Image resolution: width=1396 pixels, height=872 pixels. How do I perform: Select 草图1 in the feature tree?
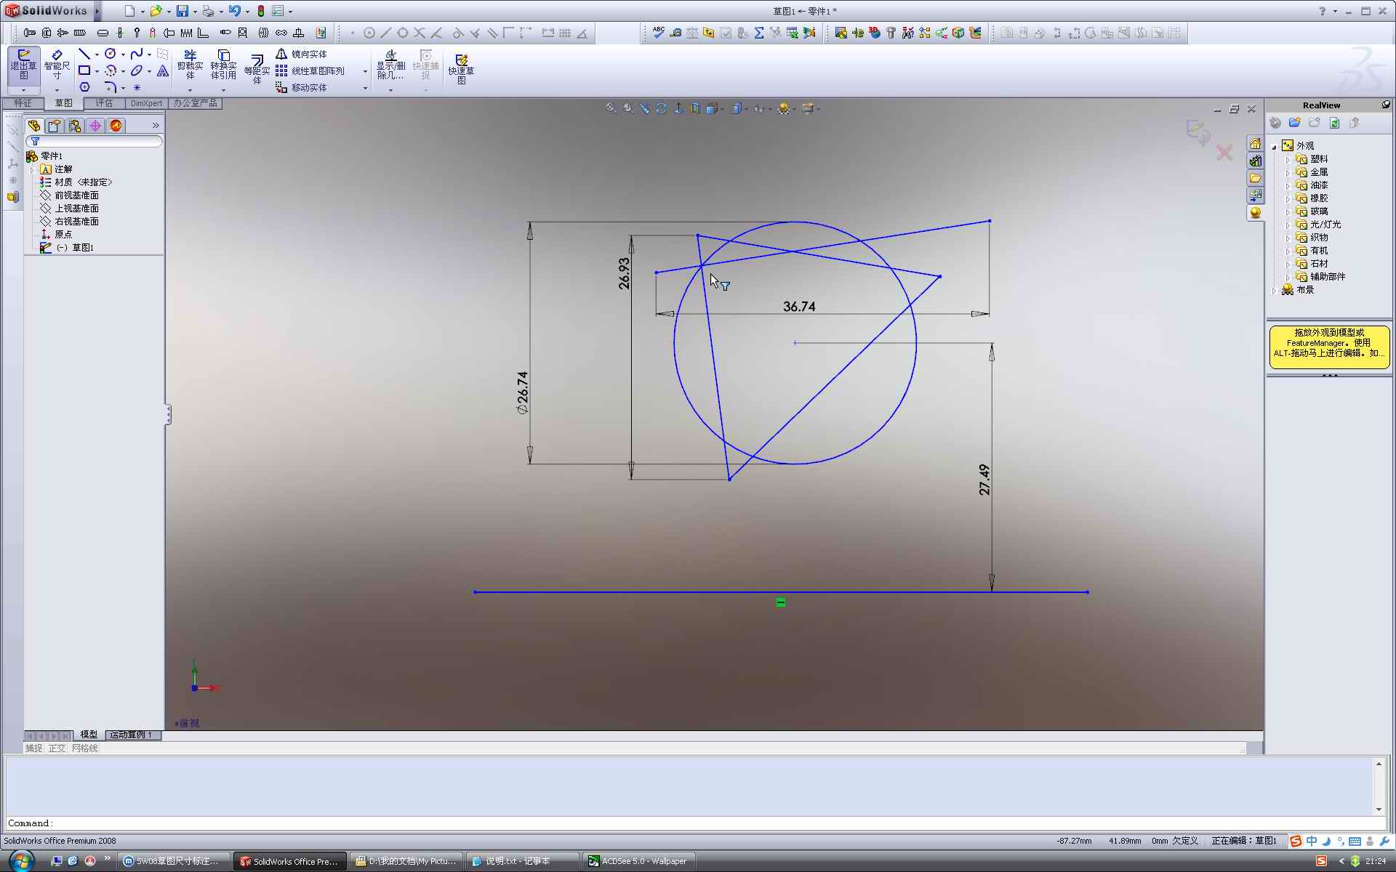click(x=82, y=248)
